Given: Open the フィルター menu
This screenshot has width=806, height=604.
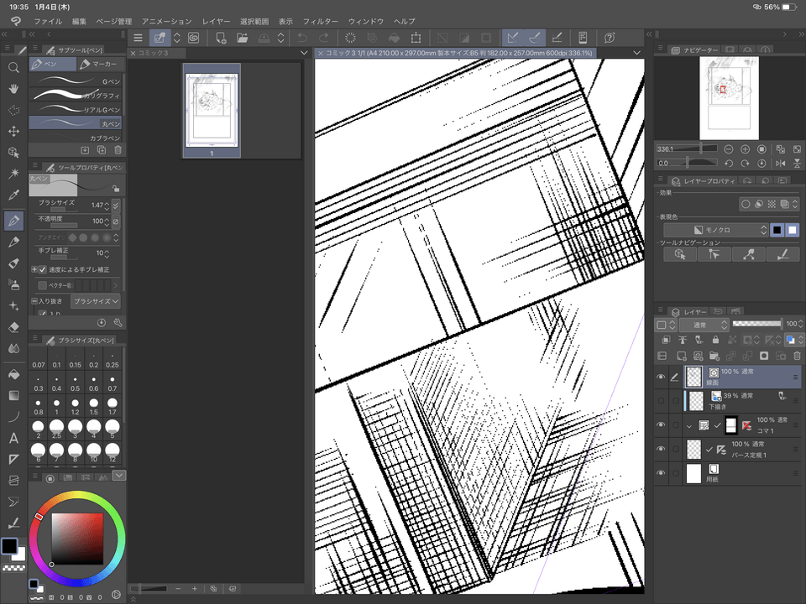Looking at the screenshot, I should tap(320, 20).
